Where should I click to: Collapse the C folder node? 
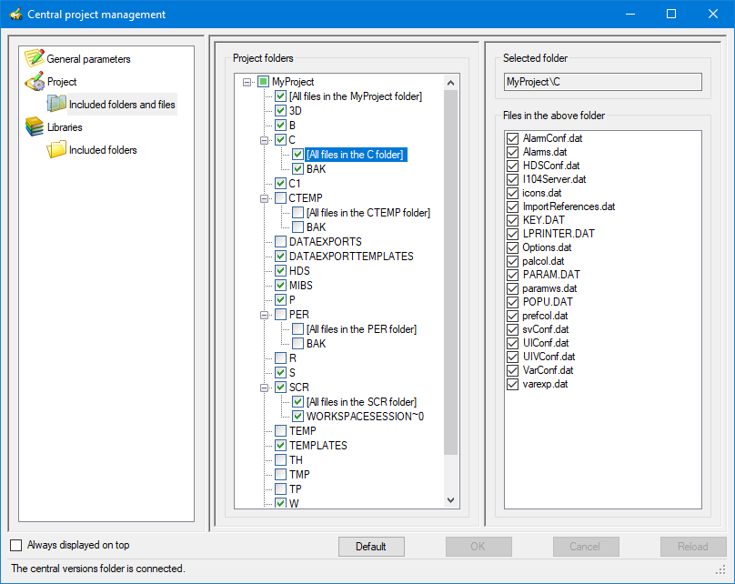coord(265,140)
